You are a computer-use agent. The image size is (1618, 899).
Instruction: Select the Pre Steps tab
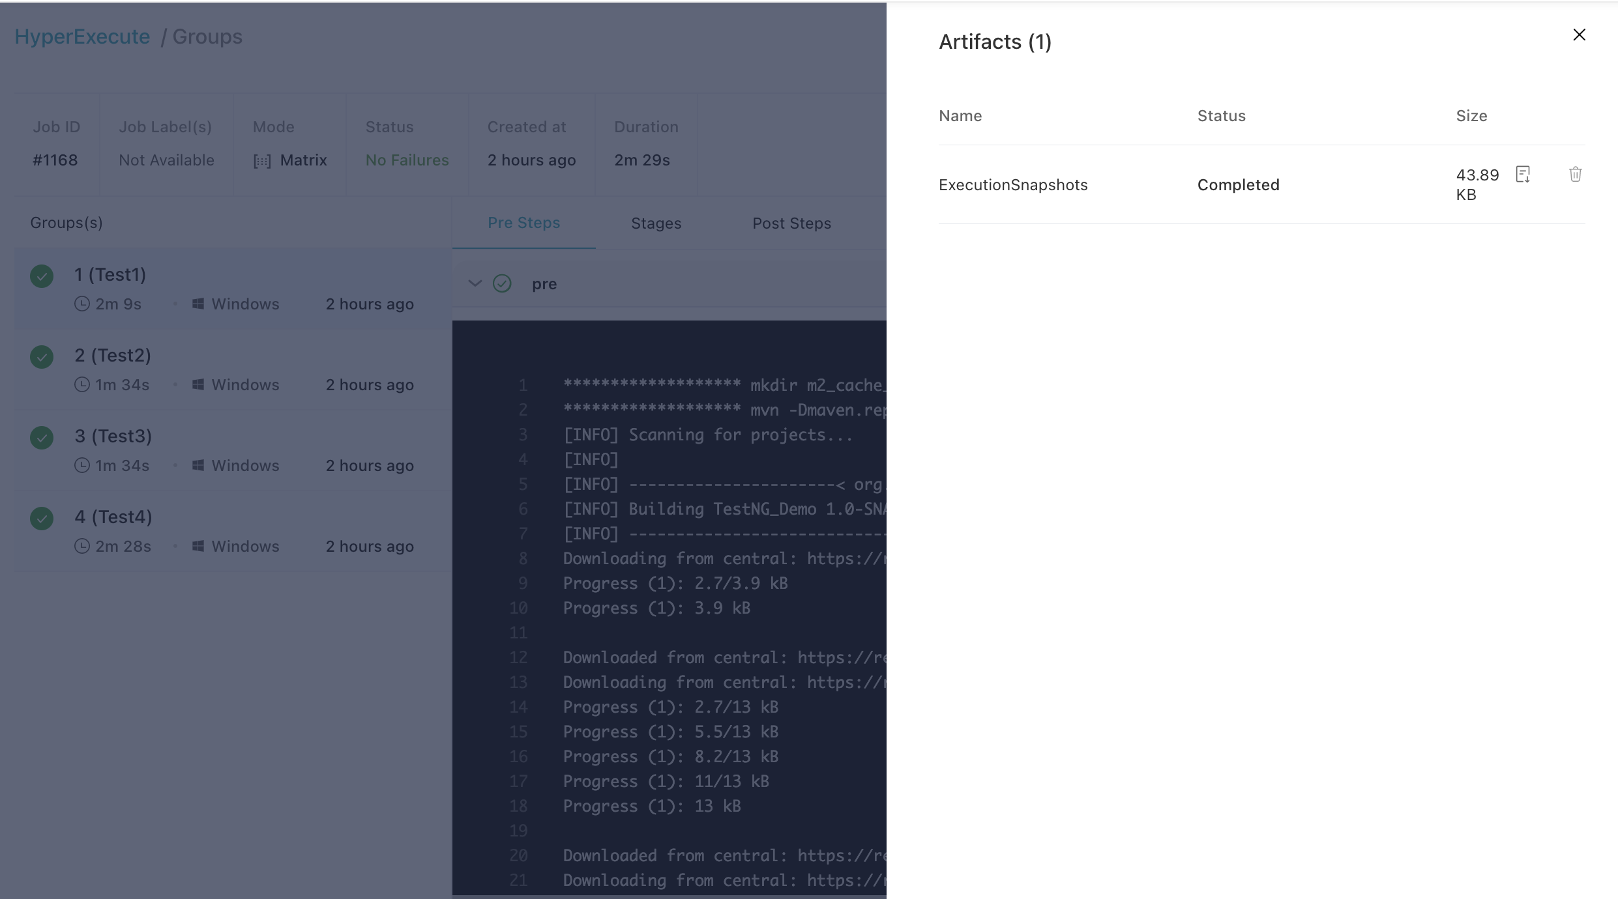524,221
